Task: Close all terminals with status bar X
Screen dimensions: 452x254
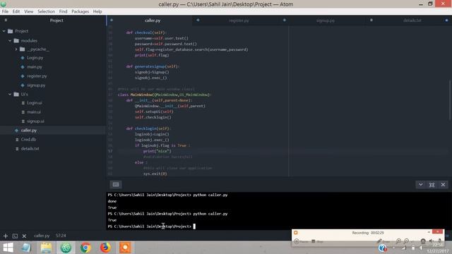Action: (x=24, y=236)
